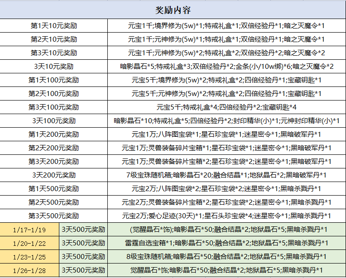Select the 第1天100元奖励 label cell
This screenshot has height=278, width=346.
pos(54,80)
